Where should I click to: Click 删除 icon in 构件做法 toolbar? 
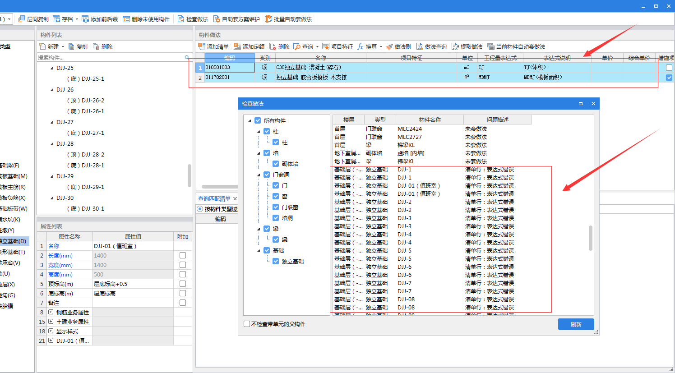click(273, 46)
